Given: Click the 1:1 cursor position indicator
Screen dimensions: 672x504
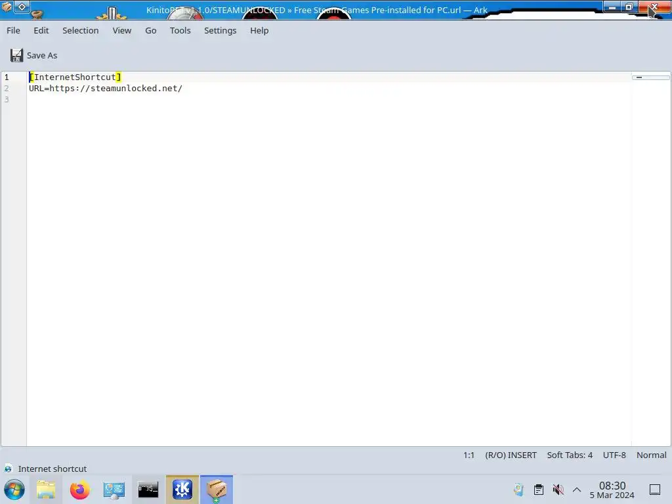Looking at the screenshot, I should click(469, 455).
